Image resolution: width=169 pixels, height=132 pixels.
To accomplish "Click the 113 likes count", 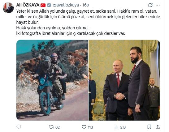I will 90,127.
